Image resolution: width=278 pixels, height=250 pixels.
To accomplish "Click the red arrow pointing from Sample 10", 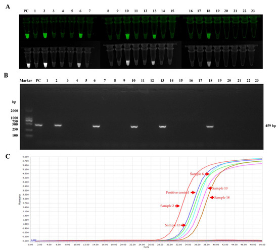I will click(210, 189).
